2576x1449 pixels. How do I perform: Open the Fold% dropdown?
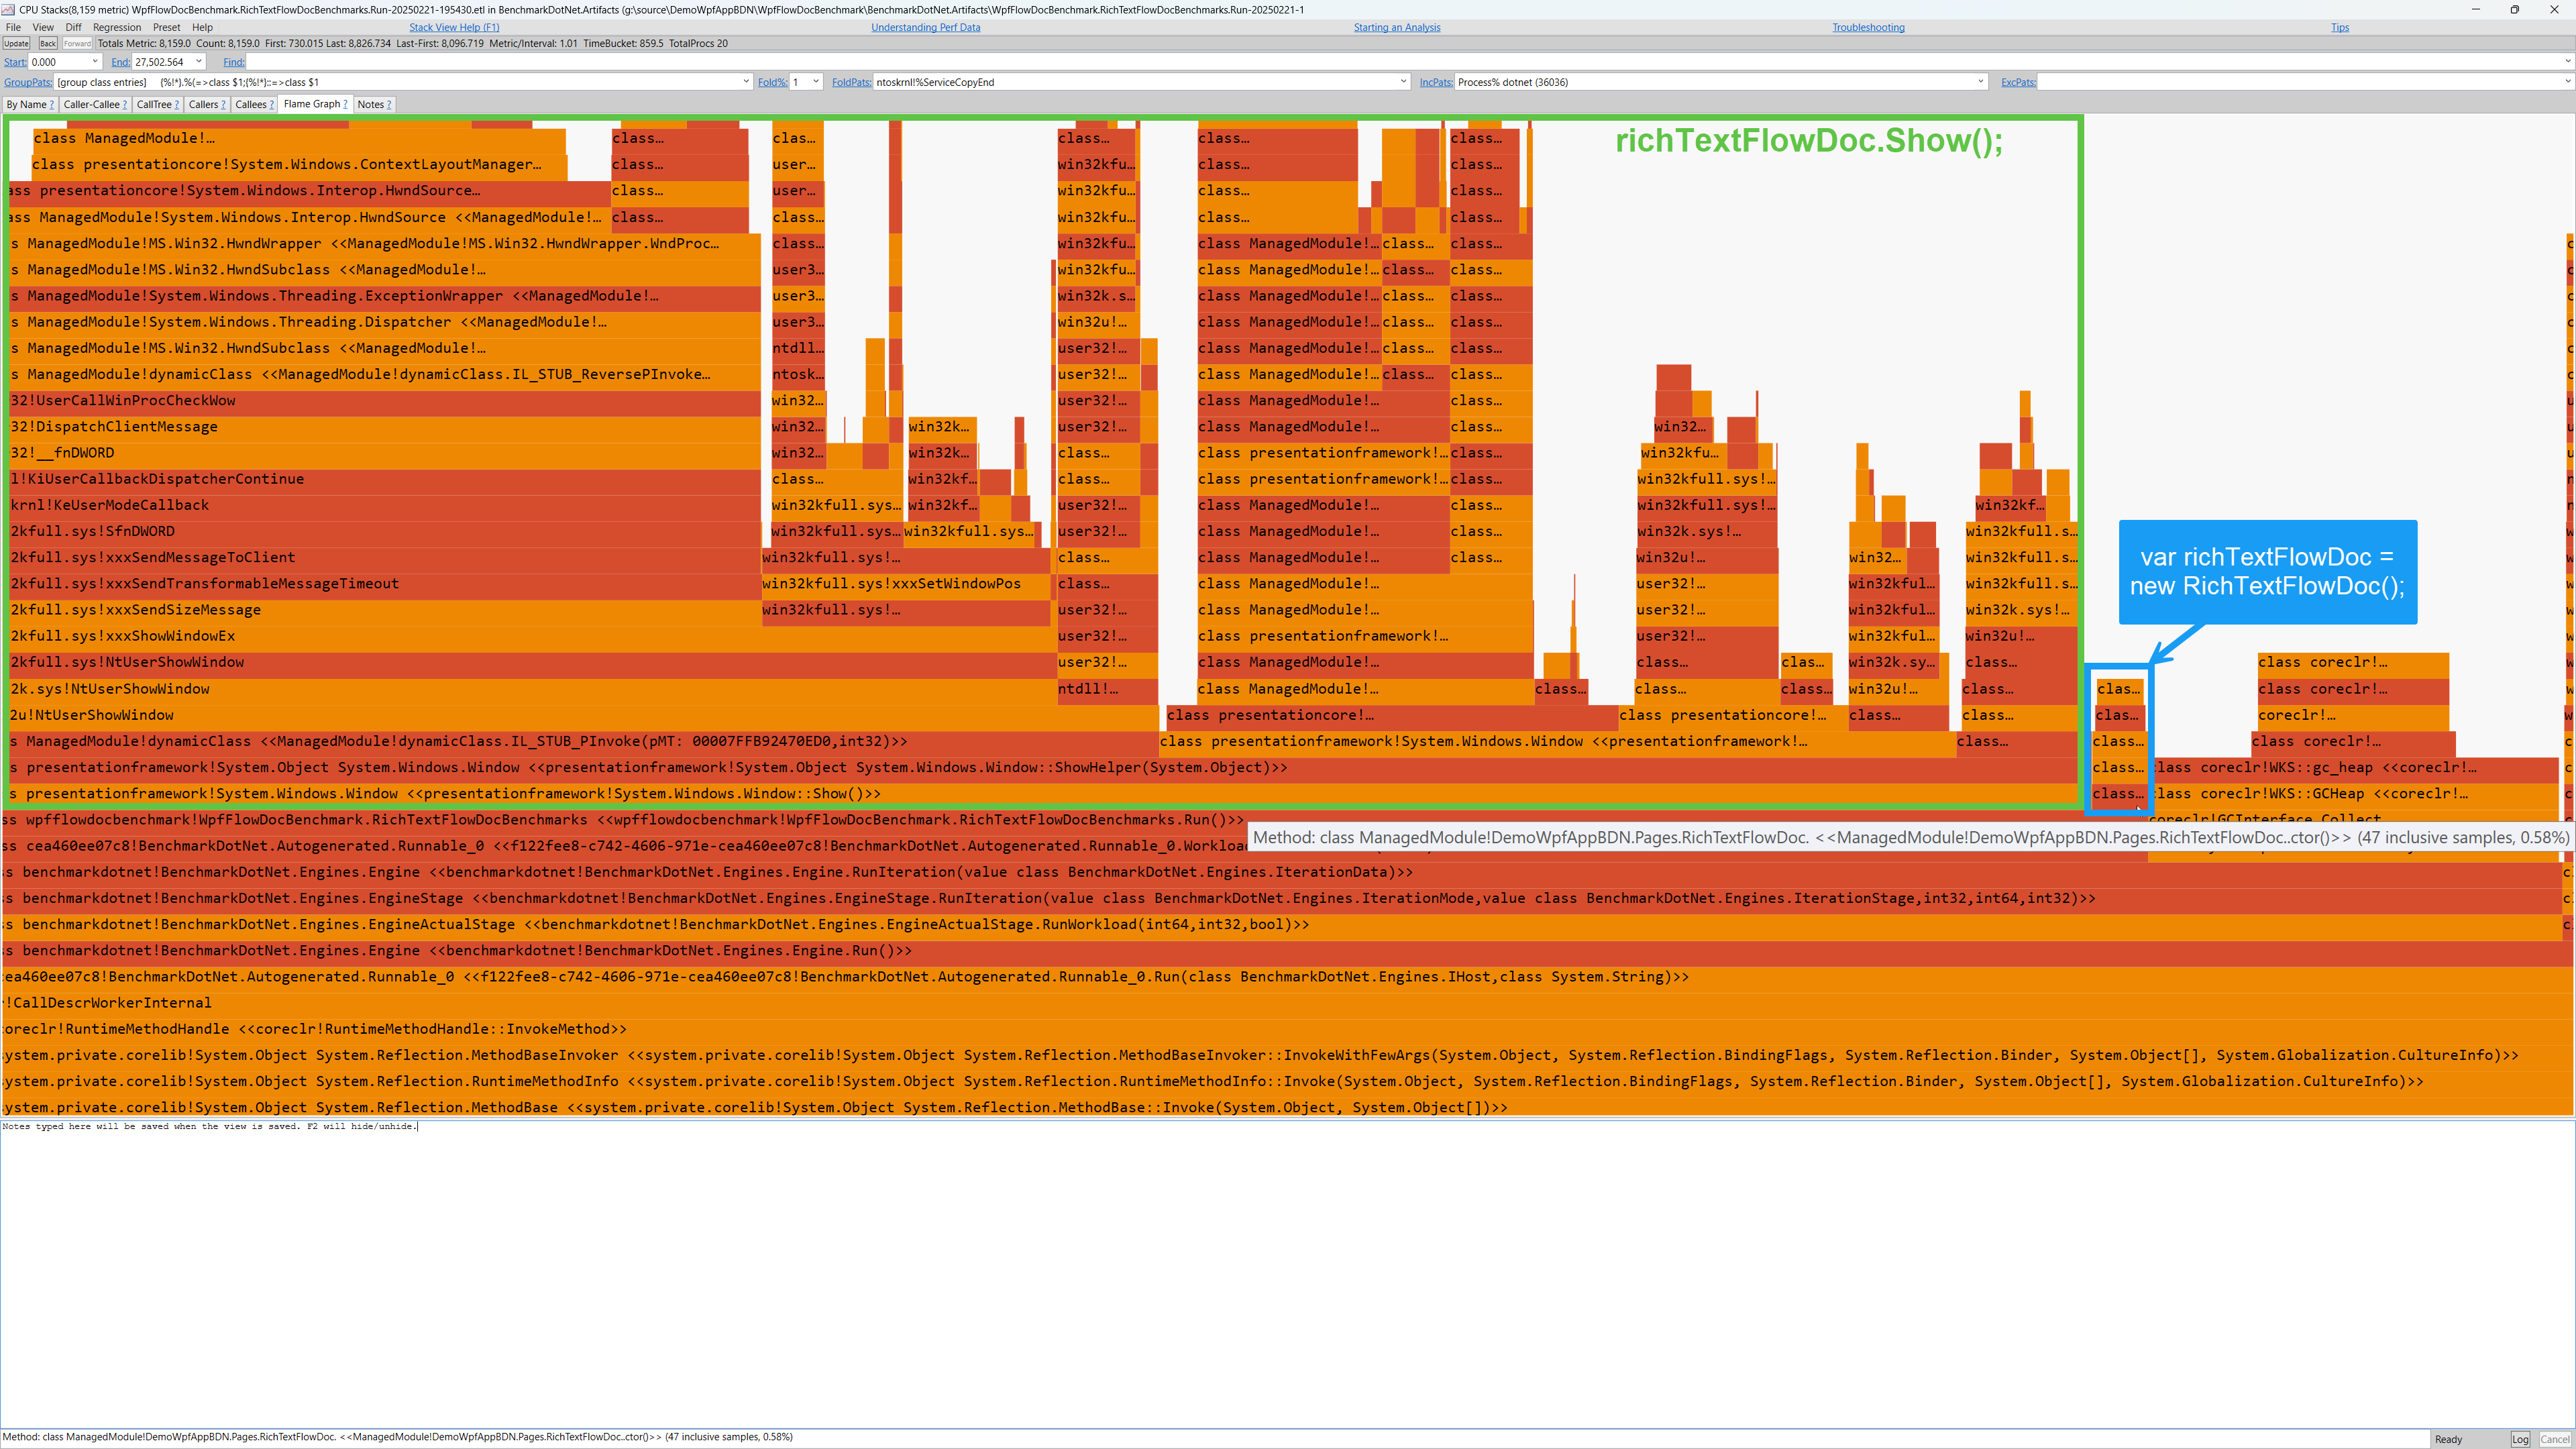(x=816, y=82)
